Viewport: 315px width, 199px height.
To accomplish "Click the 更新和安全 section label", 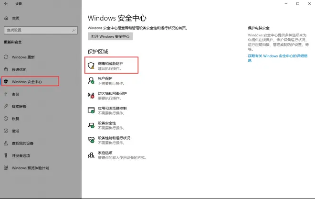I will [x=13, y=42].
